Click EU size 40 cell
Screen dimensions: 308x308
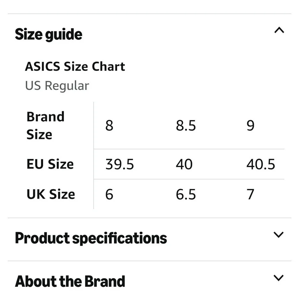click(184, 164)
